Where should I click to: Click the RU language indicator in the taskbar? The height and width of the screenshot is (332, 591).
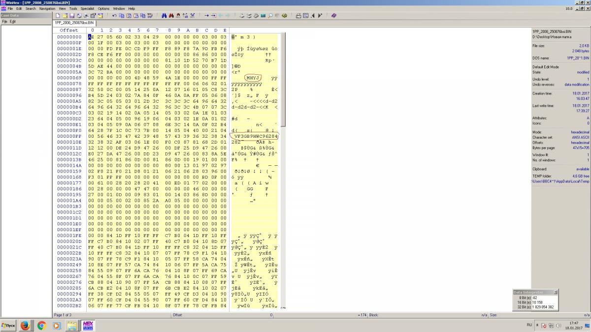coord(529,325)
